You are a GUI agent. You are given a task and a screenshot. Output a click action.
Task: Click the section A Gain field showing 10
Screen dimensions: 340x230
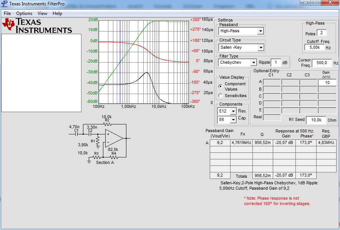click(x=327, y=83)
